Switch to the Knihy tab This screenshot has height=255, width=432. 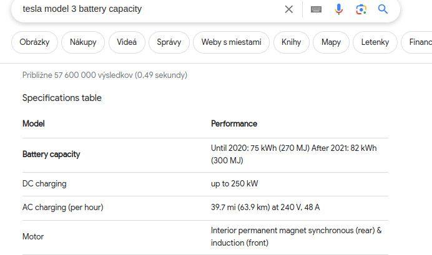[291, 42]
